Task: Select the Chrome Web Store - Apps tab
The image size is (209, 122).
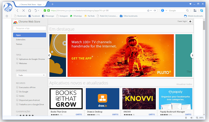Action: coord(31,5)
